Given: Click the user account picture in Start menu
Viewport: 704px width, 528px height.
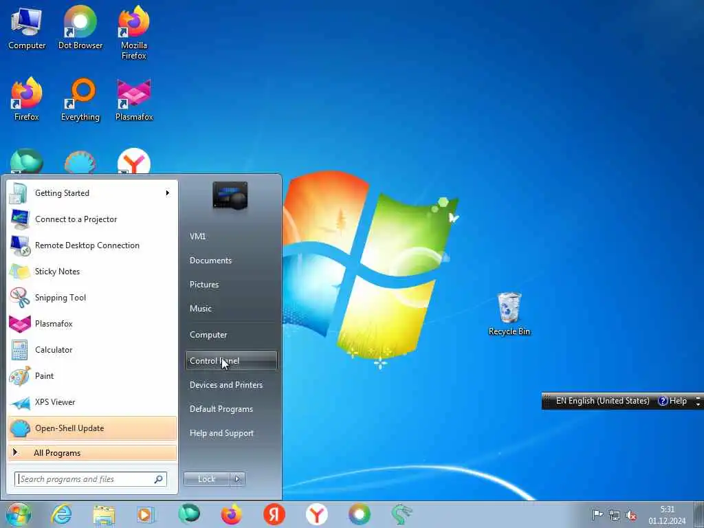Looking at the screenshot, I should (x=230, y=195).
